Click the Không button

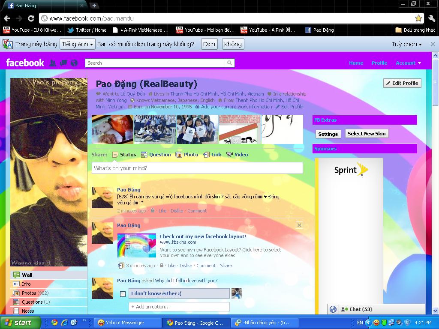point(233,44)
